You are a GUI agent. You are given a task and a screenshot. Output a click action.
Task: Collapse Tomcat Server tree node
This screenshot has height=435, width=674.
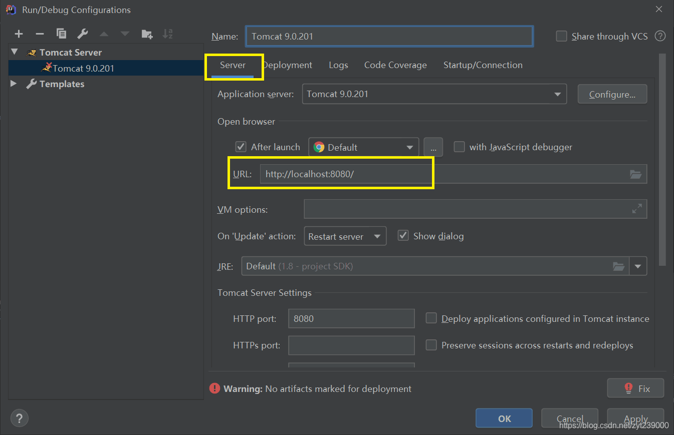(14, 52)
